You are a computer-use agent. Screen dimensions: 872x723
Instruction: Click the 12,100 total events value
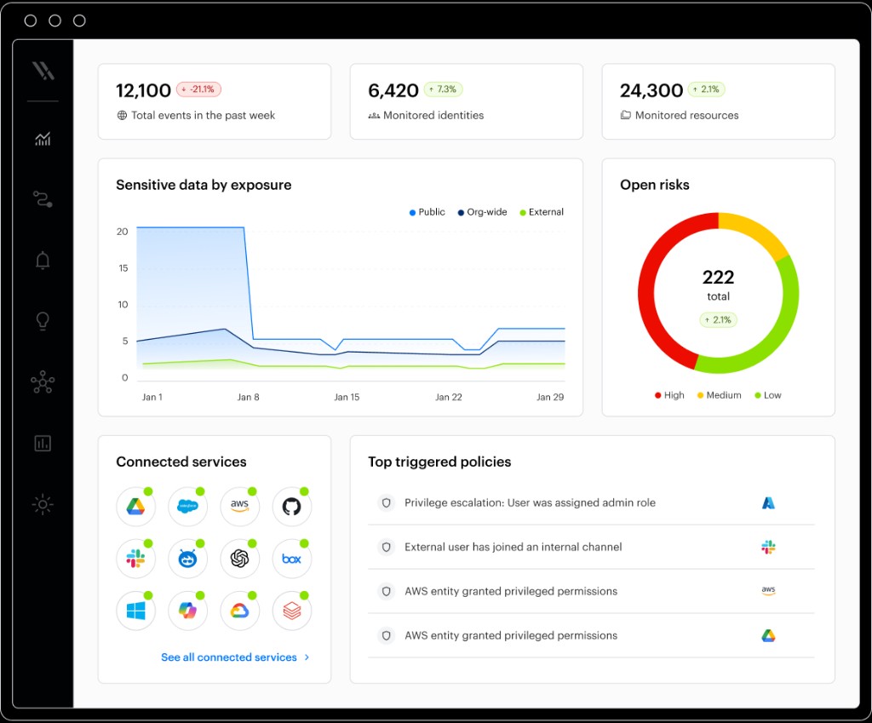143,90
